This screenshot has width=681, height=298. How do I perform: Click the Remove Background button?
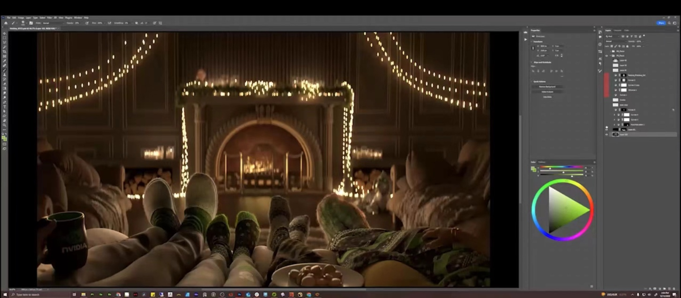click(547, 87)
